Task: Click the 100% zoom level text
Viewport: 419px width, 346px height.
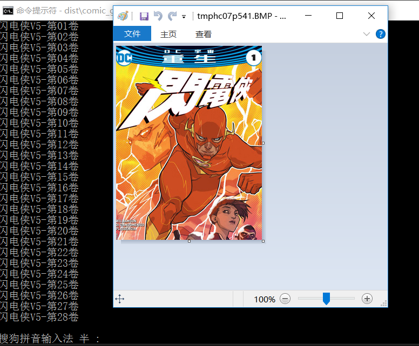Action: click(265, 299)
